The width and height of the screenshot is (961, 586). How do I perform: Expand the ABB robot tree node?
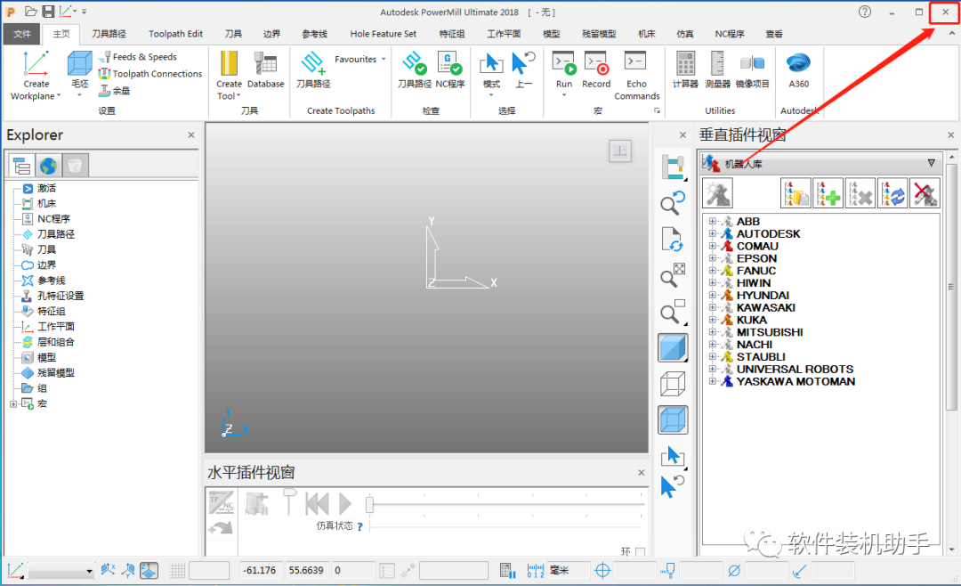pos(712,221)
